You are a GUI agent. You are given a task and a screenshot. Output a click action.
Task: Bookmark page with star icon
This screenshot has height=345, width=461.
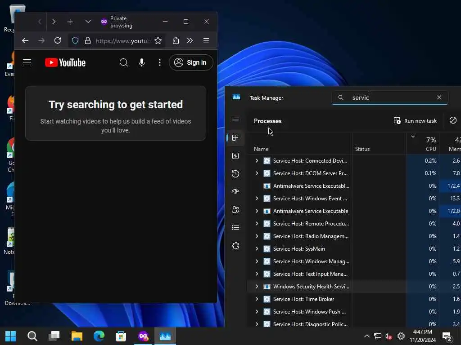(158, 40)
